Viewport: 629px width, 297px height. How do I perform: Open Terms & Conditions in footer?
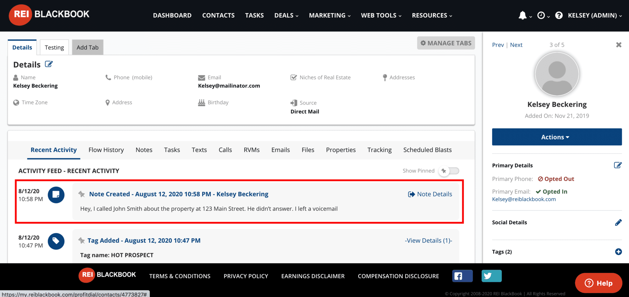coord(180,276)
